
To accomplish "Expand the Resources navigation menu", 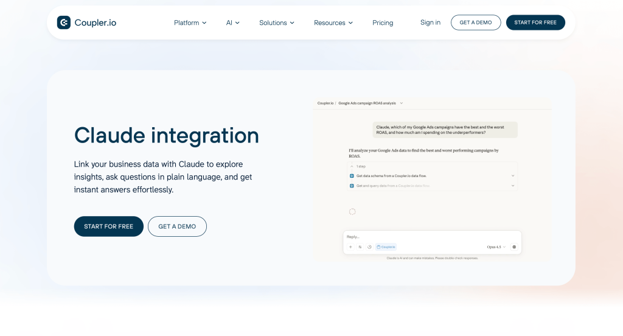I will pos(333,23).
